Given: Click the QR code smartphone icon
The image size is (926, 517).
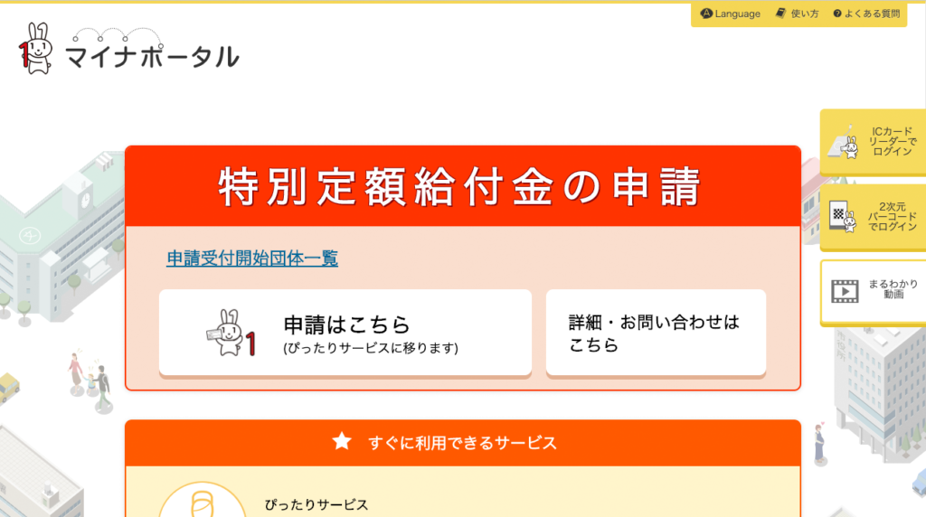Looking at the screenshot, I should point(843,217).
